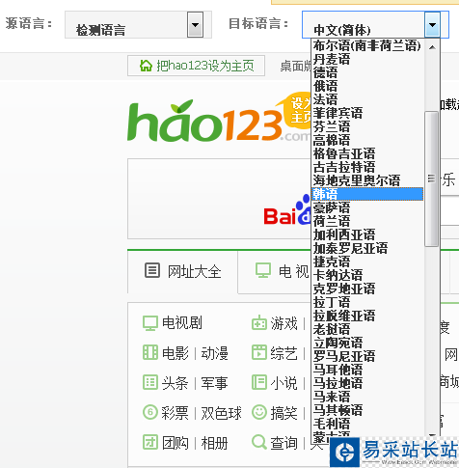Screen dimensions: 459x468
Task: Click the 团购 icon
Action: click(150, 442)
